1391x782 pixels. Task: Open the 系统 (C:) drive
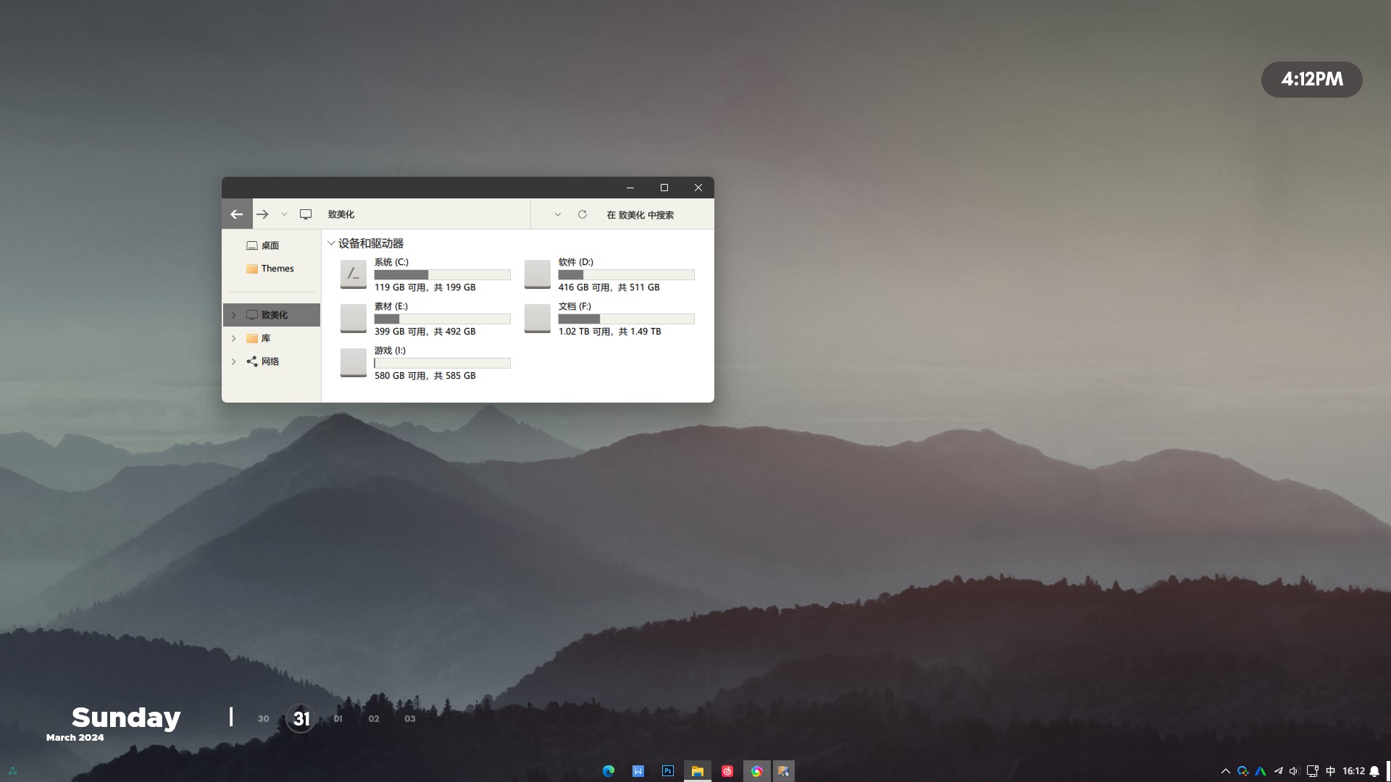click(354, 274)
